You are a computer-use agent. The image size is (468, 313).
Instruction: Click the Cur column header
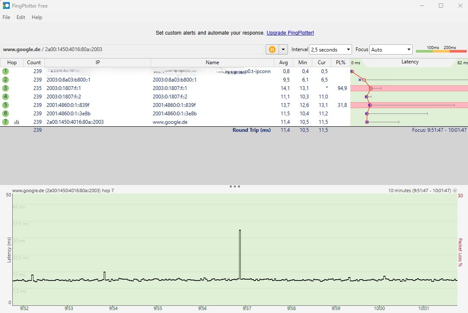pos(322,63)
